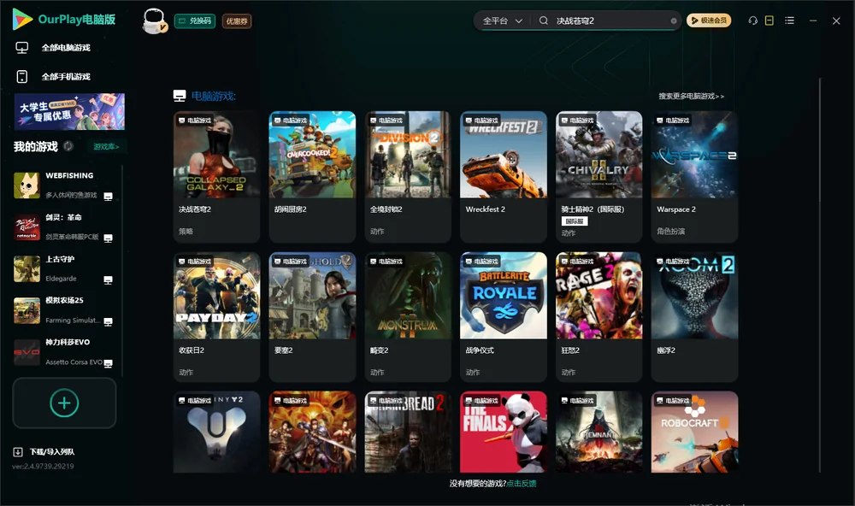855x506 pixels.
Task: Select 剑灵：革命 in my games
Action: pyautogui.click(x=64, y=227)
